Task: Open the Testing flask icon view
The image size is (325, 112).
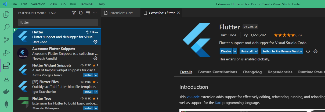Action: pyautogui.click(x=6, y=78)
